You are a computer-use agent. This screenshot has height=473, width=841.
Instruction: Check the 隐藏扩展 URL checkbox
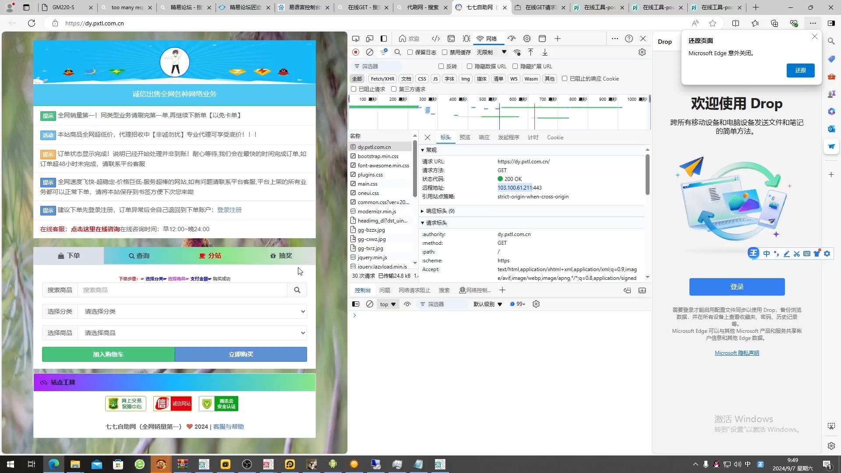click(x=515, y=66)
